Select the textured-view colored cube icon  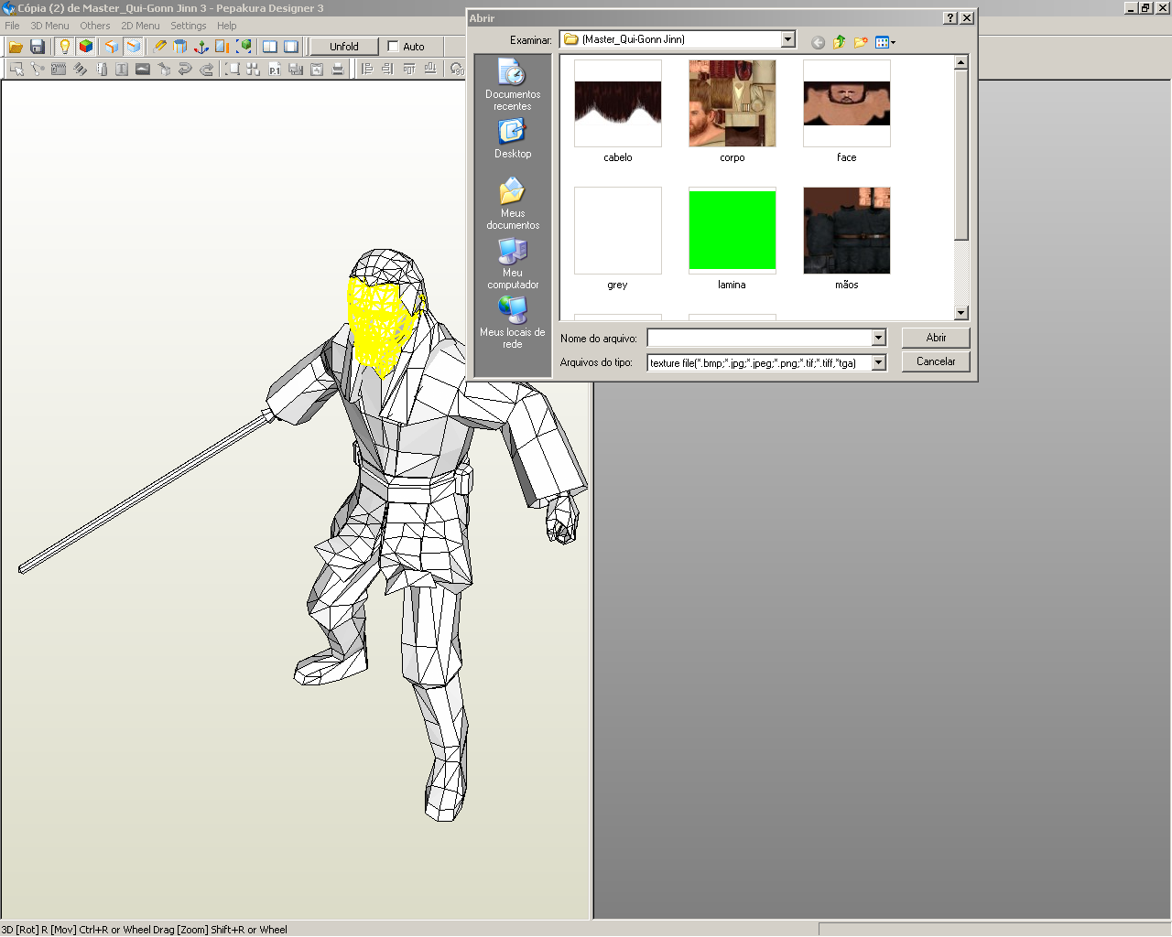tap(86, 47)
